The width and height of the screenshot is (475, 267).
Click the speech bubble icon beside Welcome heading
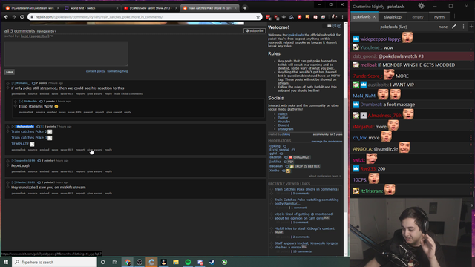tap(334, 26)
